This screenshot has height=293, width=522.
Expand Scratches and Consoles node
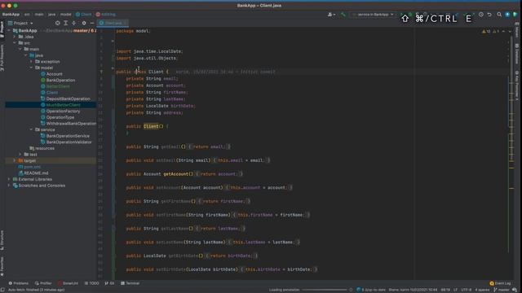(9, 186)
